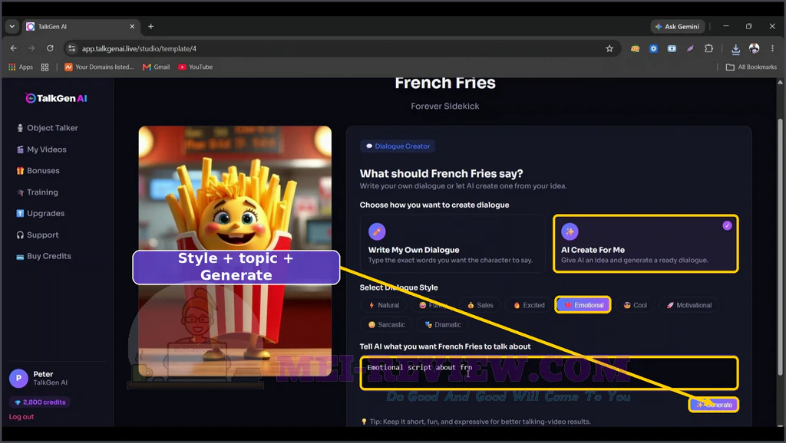Expand the tab search dropdown arrow
The width and height of the screenshot is (786, 443).
click(12, 27)
